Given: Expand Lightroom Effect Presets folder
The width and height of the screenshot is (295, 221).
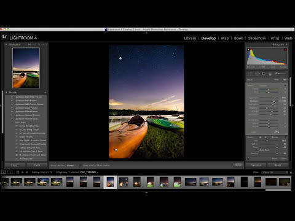Looking at the screenshot, I should pos(12,112).
